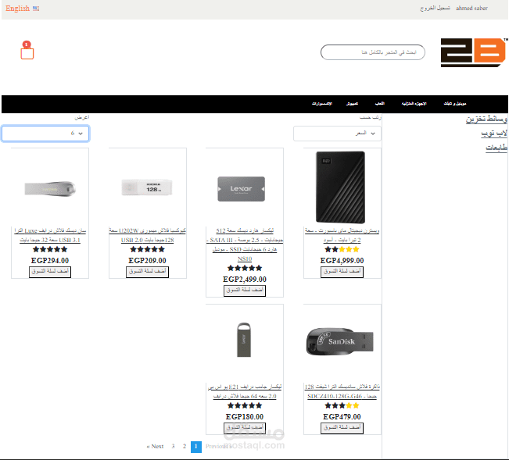Click star rating of EGP479.00 product
This screenshot has width=509, height=460.
tap(342, 405)
